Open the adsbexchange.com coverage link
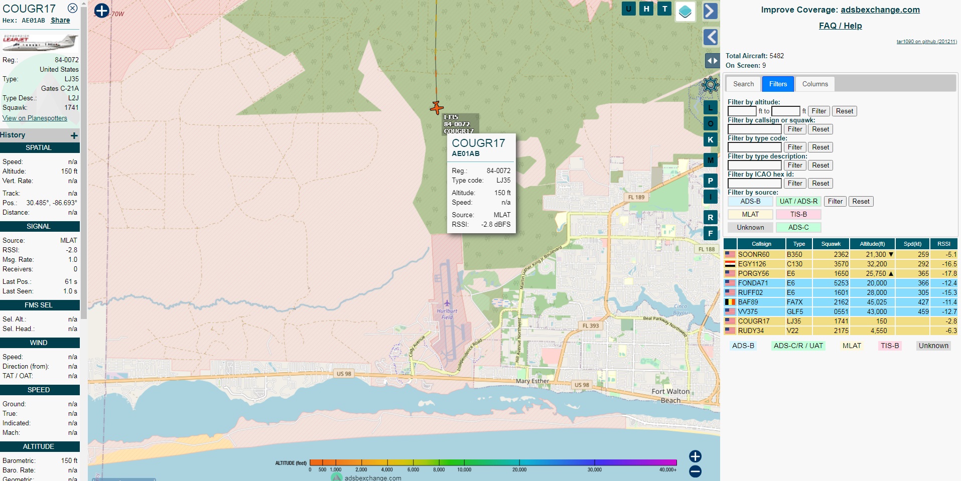Viewport: 961px width, 481px height. coord(880,10)
